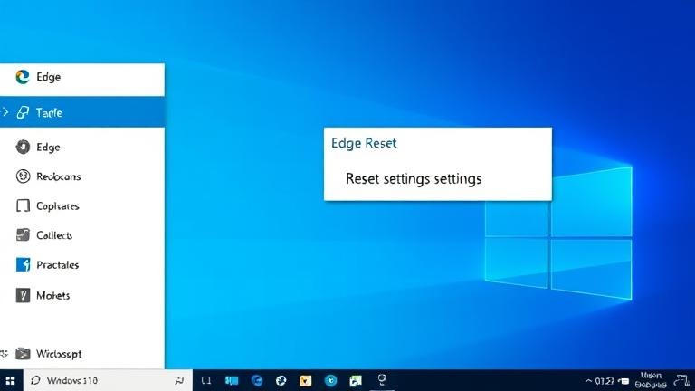Click the icon beside 'Callects'
695x391 pixels.
[23, 234]
